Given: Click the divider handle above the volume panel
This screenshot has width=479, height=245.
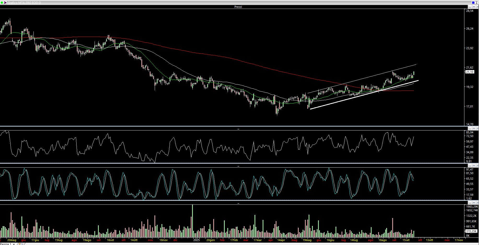Looking at the screenshot, I should point(238,203).
